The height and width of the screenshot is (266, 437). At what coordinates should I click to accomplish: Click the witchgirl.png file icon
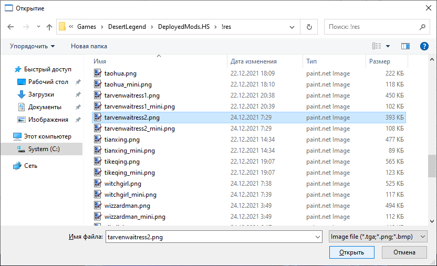pos(98,183)
